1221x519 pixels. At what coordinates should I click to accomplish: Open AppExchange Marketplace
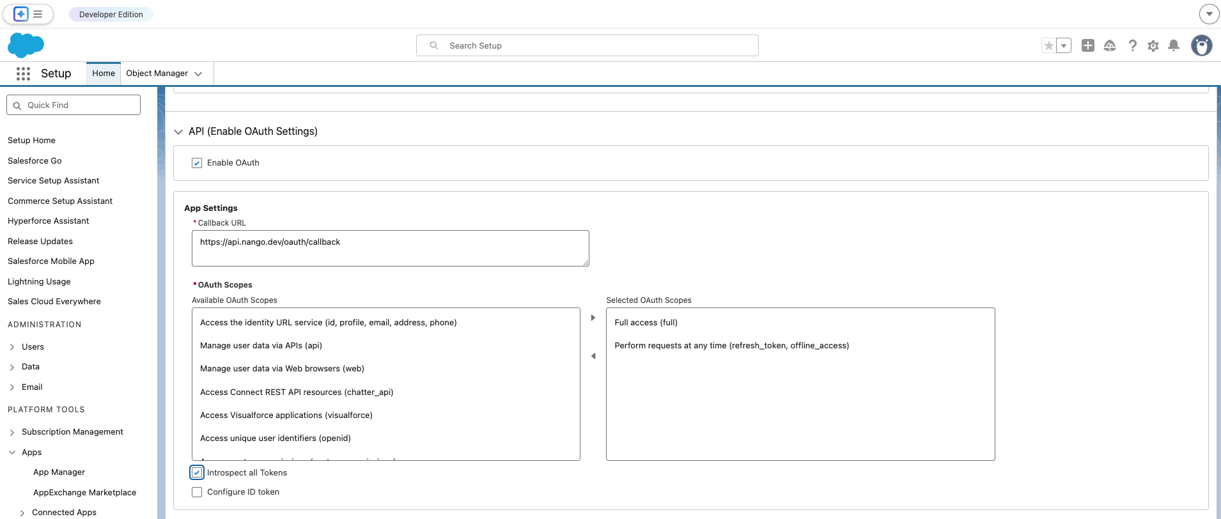pos(84,493)
